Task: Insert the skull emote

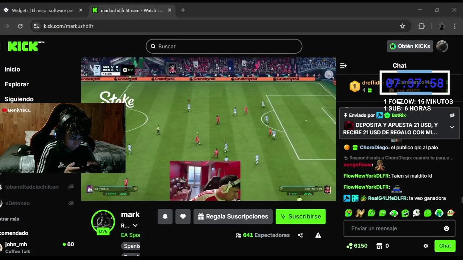Action: tap(416, 213)
